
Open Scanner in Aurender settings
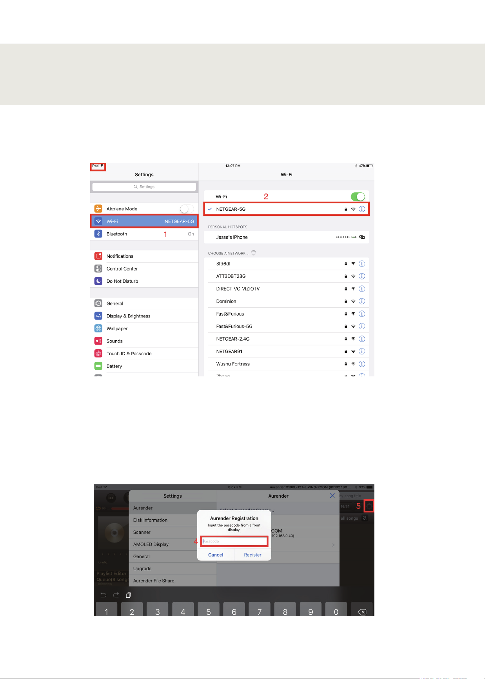(x=173, y=532)
